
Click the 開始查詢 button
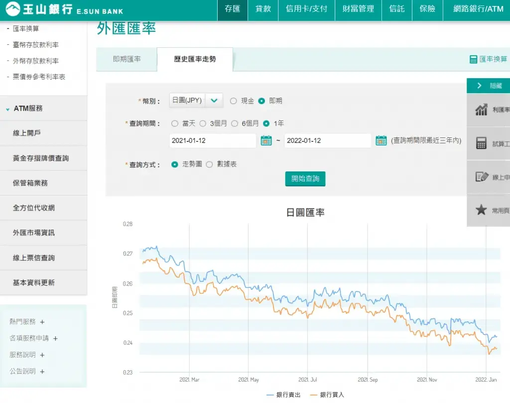(305, 178)
